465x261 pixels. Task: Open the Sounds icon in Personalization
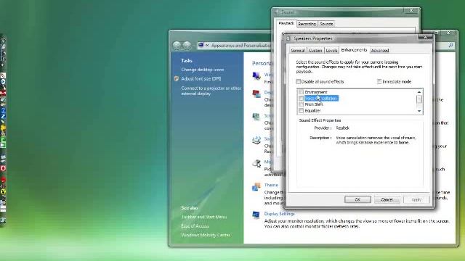tap(256, 140)
